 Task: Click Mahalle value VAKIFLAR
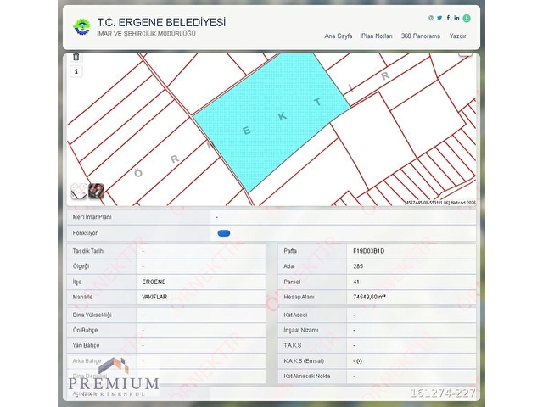click(x=154, y=297)
